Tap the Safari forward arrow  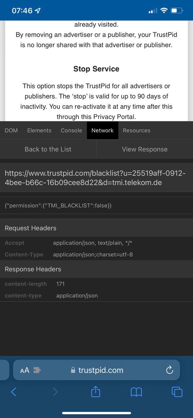55,392
